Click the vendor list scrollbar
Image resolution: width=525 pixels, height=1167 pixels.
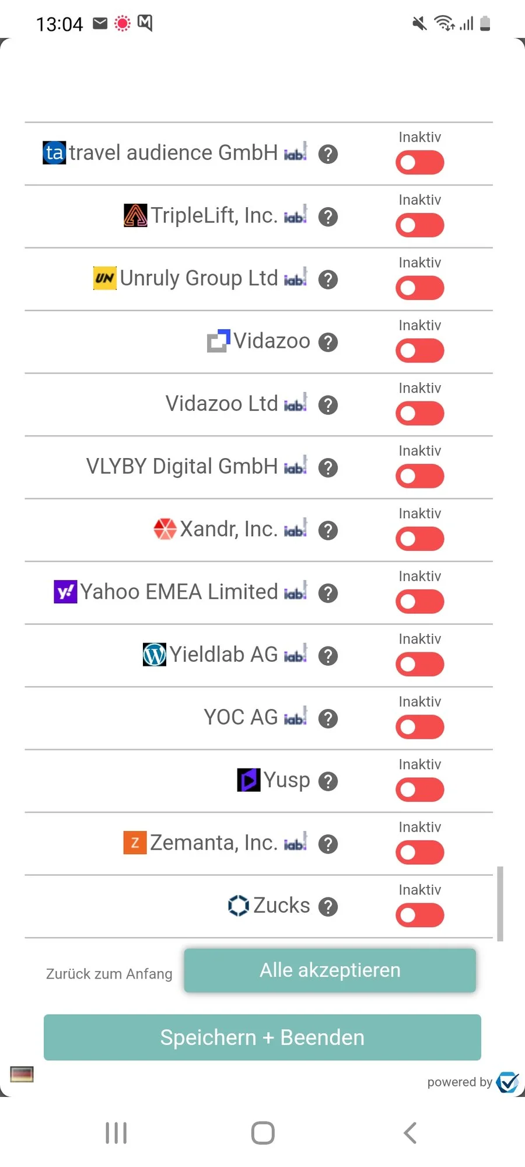tap(500, 903)
